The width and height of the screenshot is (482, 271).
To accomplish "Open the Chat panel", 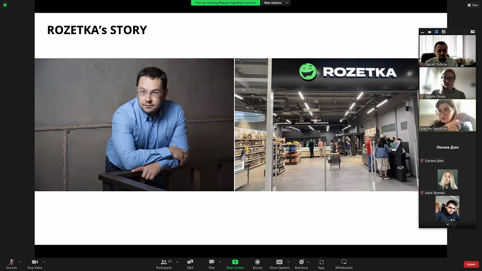I will 211,263.
